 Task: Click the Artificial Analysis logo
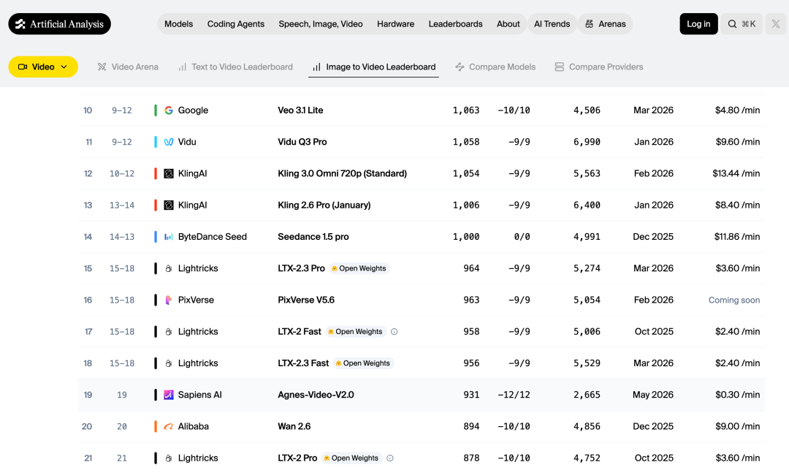click(59, 24)
